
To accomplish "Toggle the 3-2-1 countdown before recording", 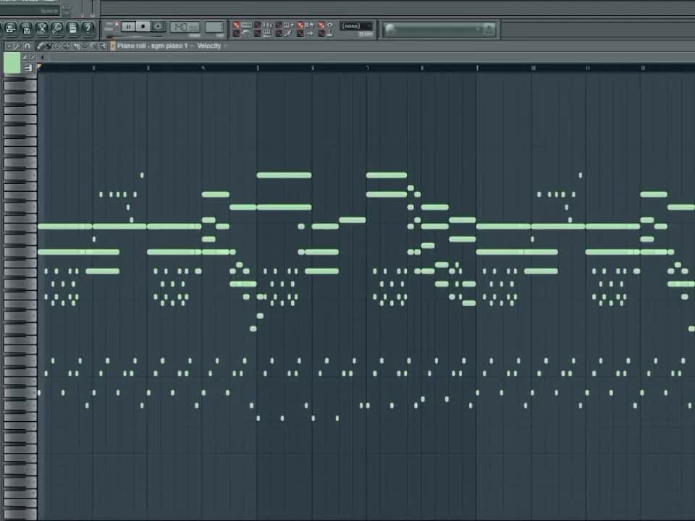I will tap(258, 25).
